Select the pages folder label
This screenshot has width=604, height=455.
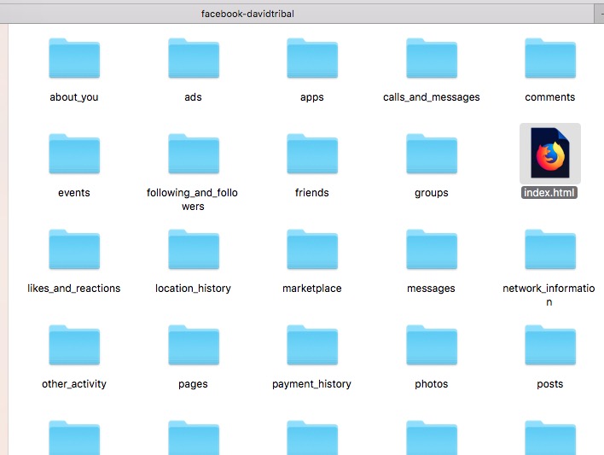pyautogui.click(x=193, y=384)
